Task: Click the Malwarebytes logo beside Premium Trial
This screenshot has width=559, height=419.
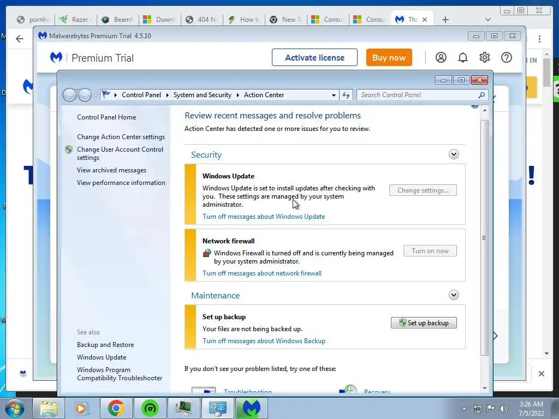Action: [x=56, y=57]
